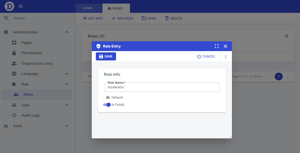Click NEW ROLE in toolbar
This screenshot has width=300, height=153.
pyautogui.click(x=122, y=18)
